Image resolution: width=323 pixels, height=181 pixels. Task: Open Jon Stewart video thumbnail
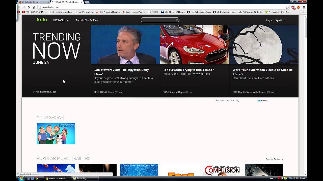(x=125, y=44)
